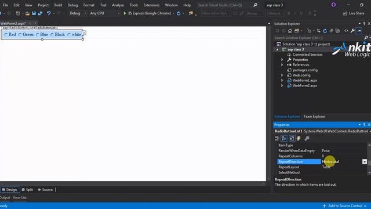
Task: Click Search Solution Explorer input field
Action: [x=318, y=38]
